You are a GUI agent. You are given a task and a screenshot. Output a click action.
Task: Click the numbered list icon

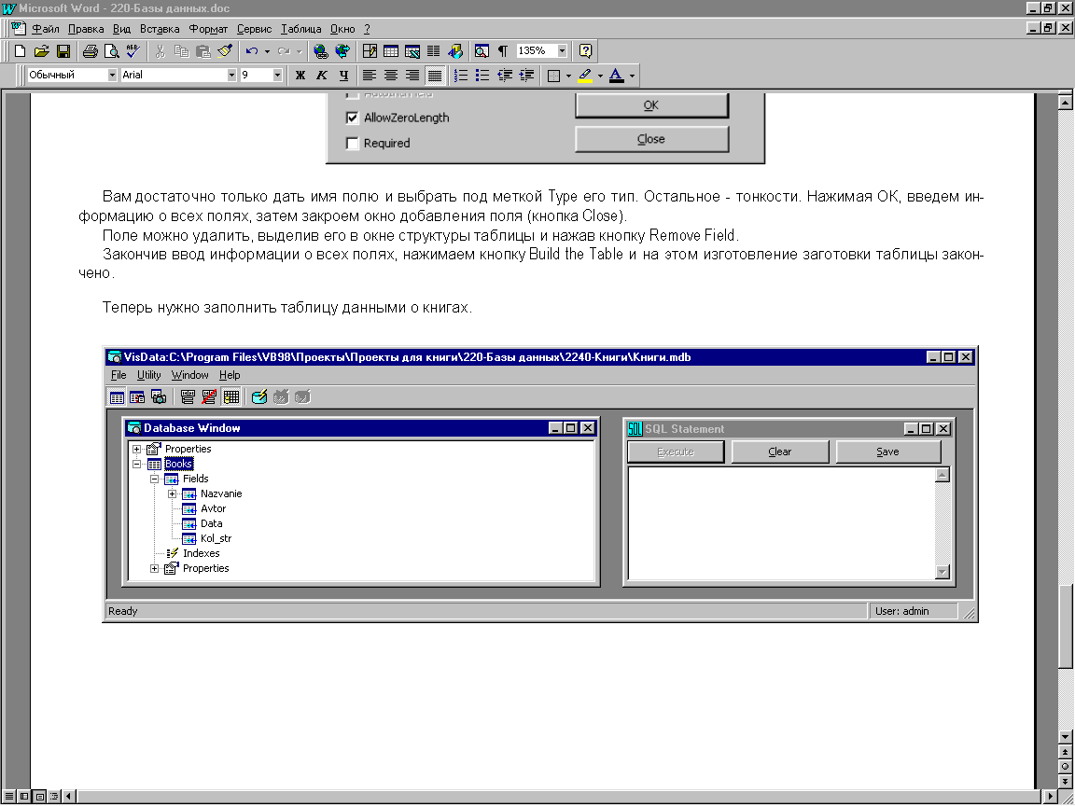[461, 76]
